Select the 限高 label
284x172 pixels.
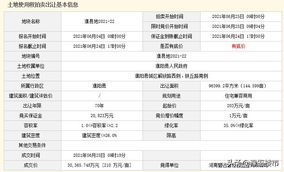(x=171, y=135)
